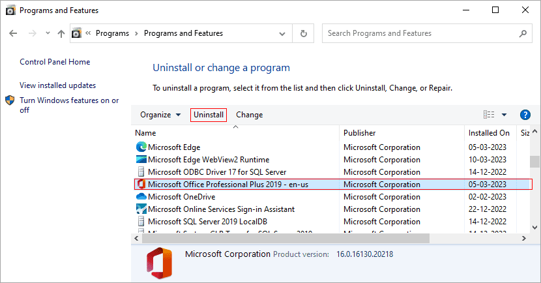Sort the list by Publisher column
The image size is (541, 283).
click(360, 133)
